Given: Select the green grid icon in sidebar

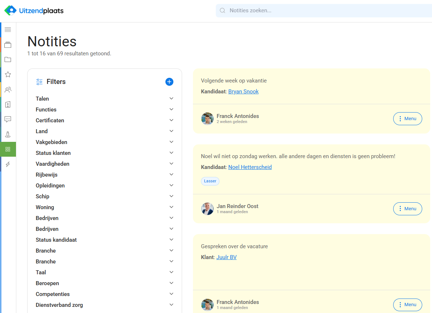Looking at the screenshot, I should coord(8,149).
